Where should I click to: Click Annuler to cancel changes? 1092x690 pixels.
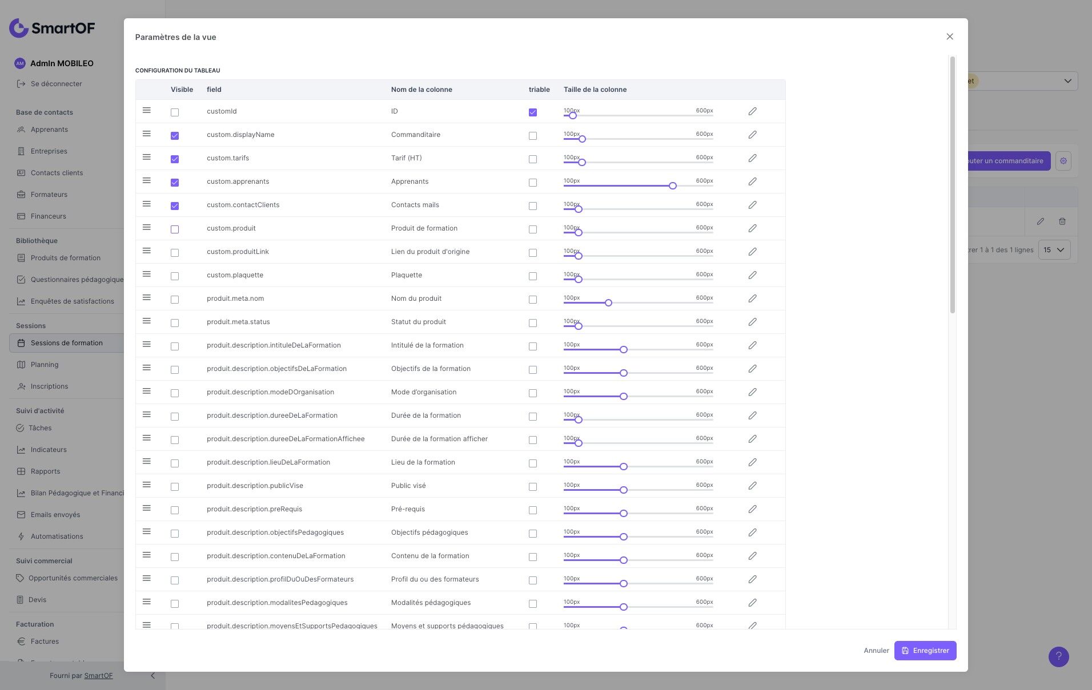tap(876, 651)
